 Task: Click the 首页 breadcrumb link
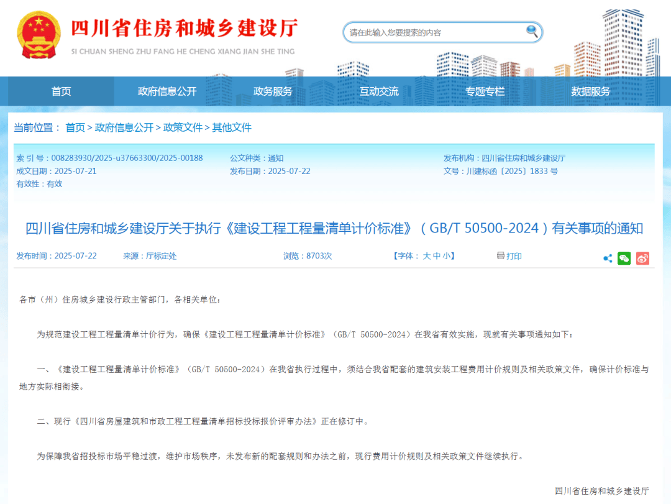tap(75, 127)
